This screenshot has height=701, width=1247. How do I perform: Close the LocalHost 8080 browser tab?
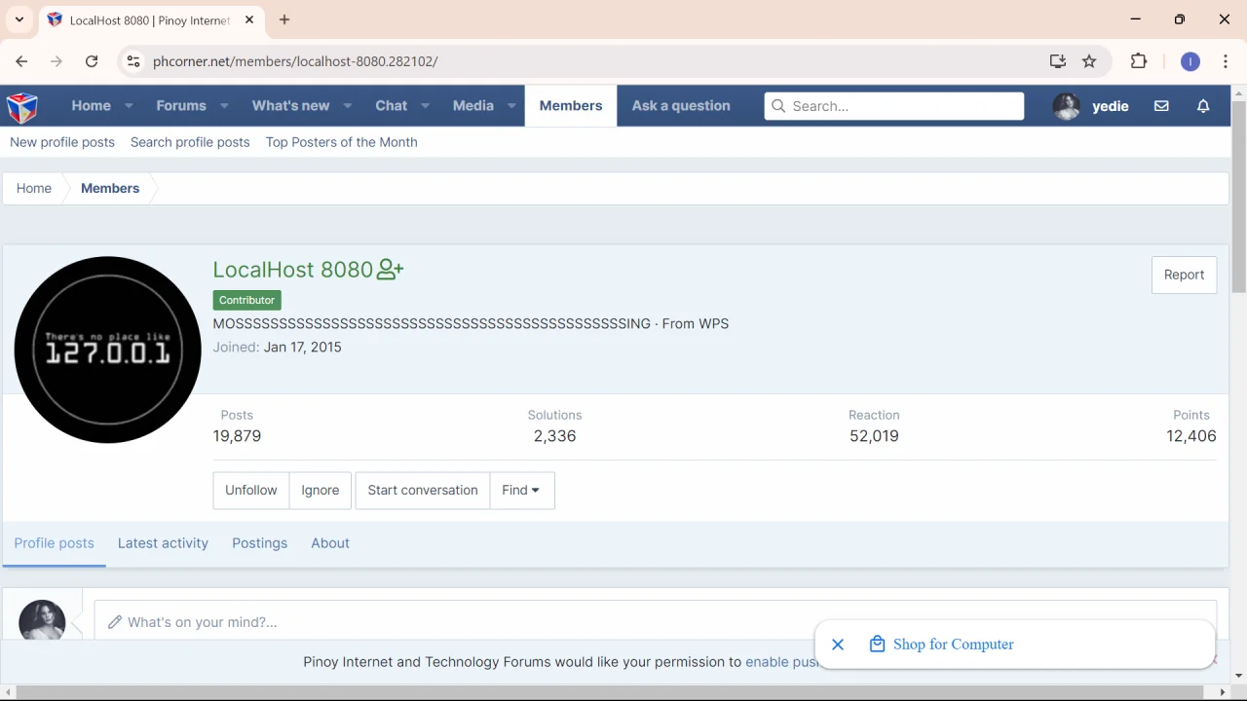(249, 19)
